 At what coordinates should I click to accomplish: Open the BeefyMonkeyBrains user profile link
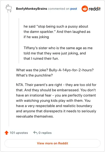tap(31, 9)
